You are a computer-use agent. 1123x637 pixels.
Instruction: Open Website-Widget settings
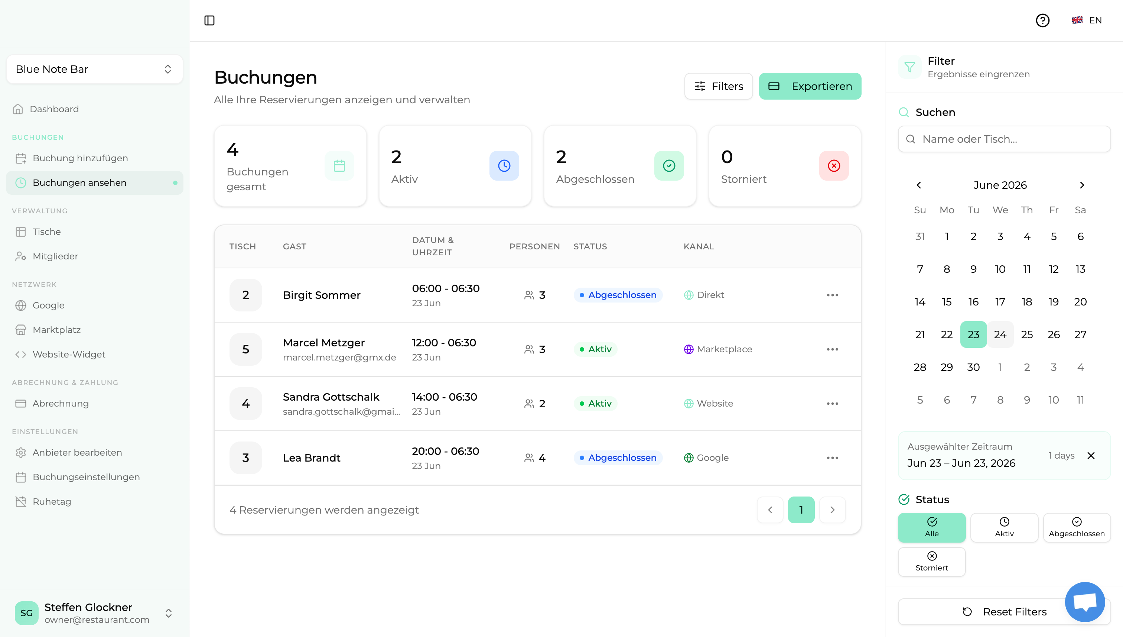point(94,354)
